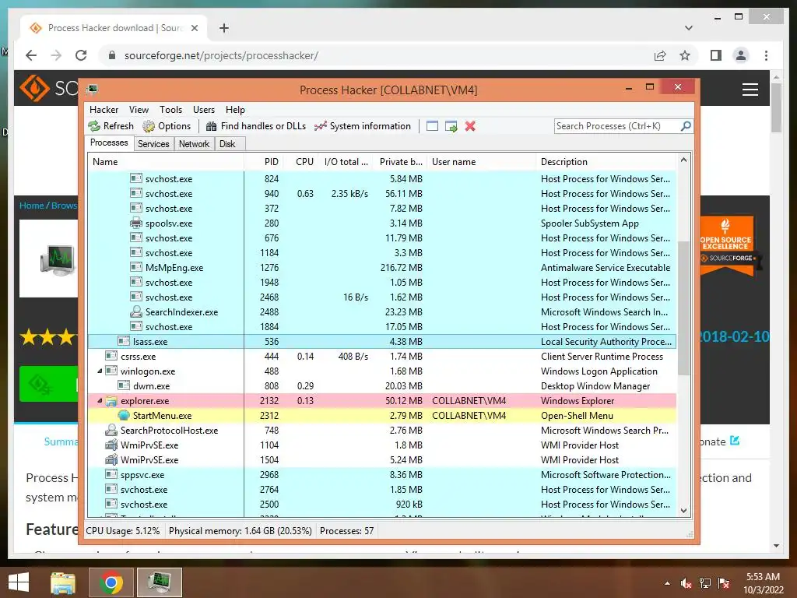Viewport: 797px width, 598px height.
Task: Open the Chrome three-dot menu
Action: [766, 55]
